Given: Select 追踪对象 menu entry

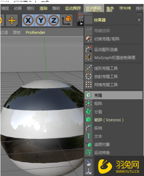Looking at the screenshot, I should coord(114,144).
